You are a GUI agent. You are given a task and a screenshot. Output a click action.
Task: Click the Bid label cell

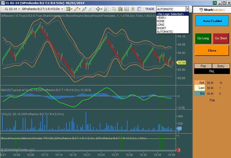pos(200,93)
